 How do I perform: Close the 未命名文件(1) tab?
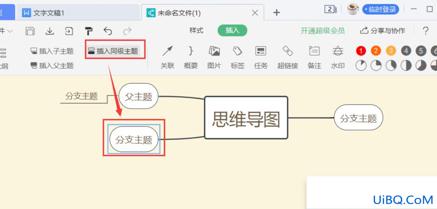255,13
